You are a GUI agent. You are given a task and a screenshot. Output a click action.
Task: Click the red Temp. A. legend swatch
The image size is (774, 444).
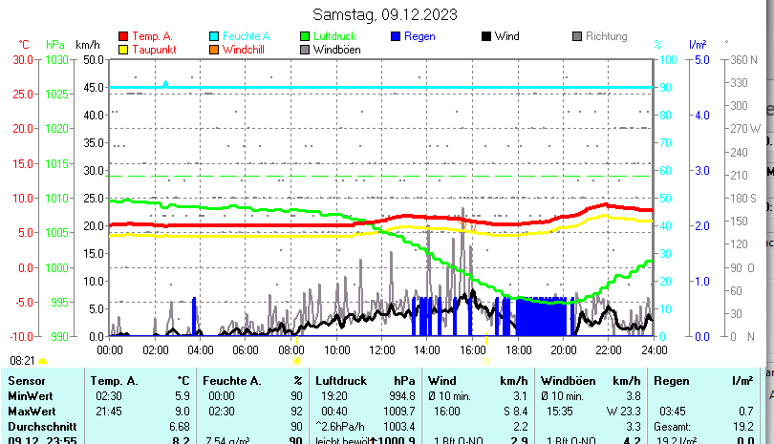pyautogui.click(x=122, y=36)
